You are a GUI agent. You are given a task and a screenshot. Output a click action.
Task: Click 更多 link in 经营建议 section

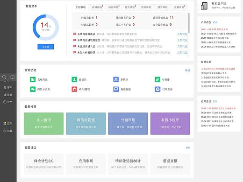(188, 147)
